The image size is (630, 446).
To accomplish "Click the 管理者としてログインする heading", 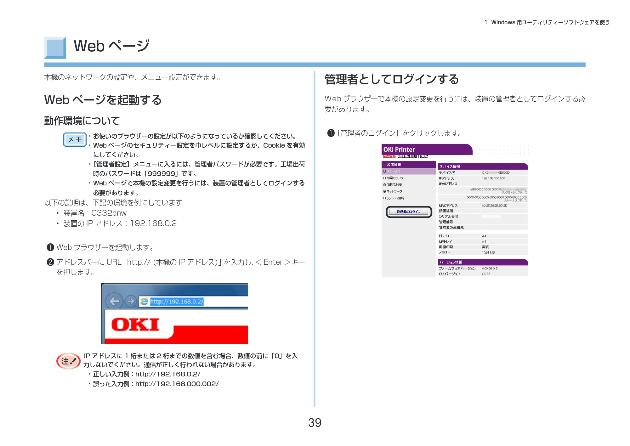I will point(392,79).
